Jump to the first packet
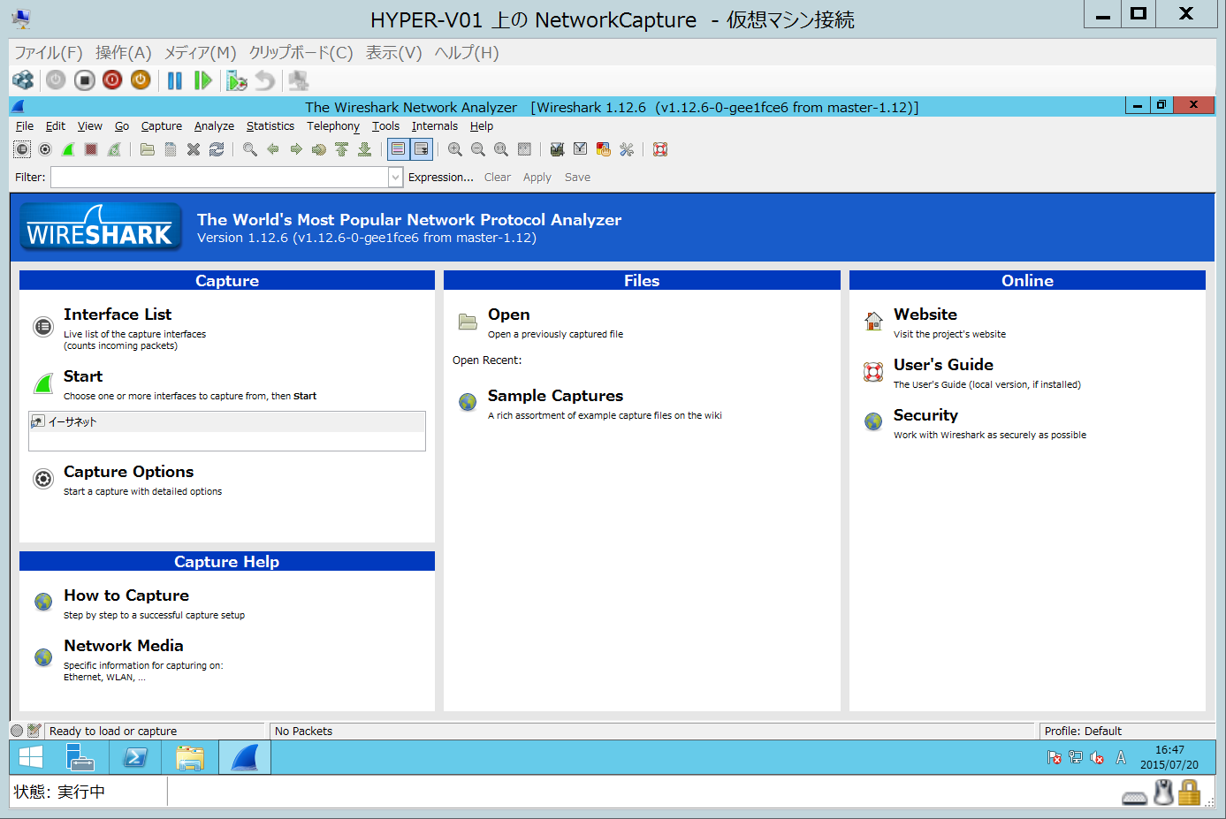 [x=342, y=149]
